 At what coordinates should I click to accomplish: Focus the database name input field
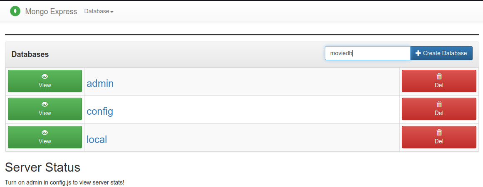(367, 53)
